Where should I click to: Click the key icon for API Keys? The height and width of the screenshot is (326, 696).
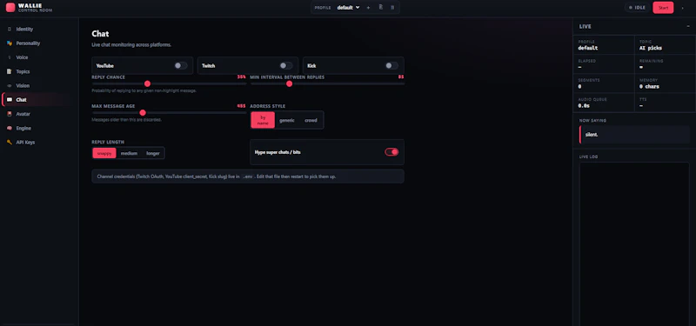(x=10, y=143)
